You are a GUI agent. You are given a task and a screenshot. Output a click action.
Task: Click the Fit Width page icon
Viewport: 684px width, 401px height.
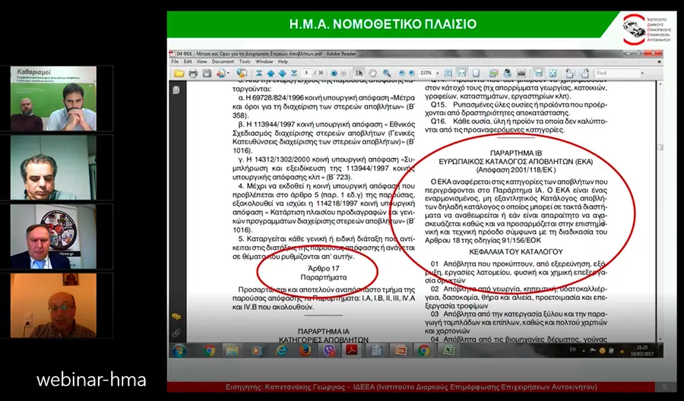point(462,73)
